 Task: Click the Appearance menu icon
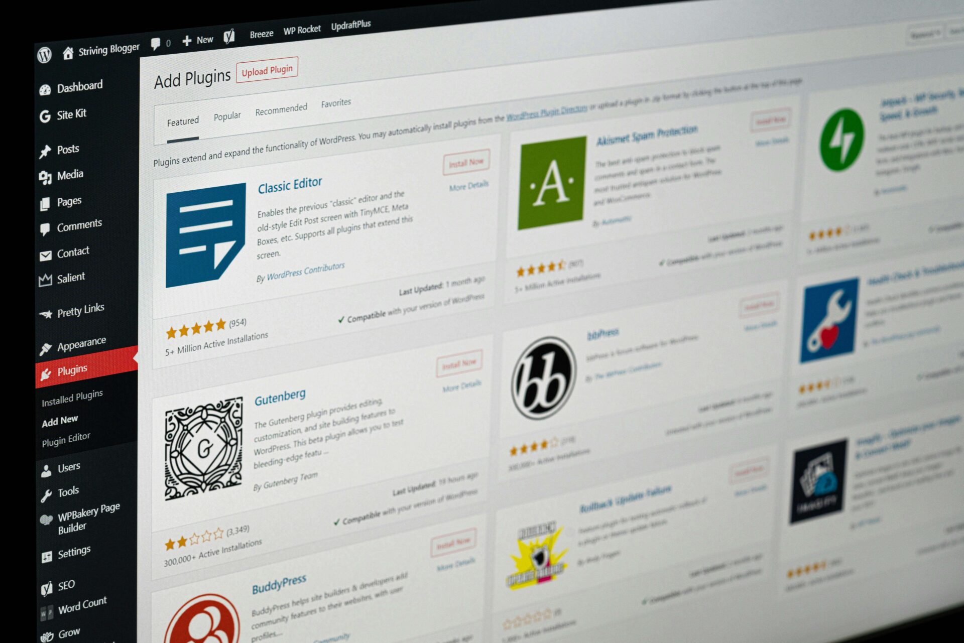pos(42,343)
